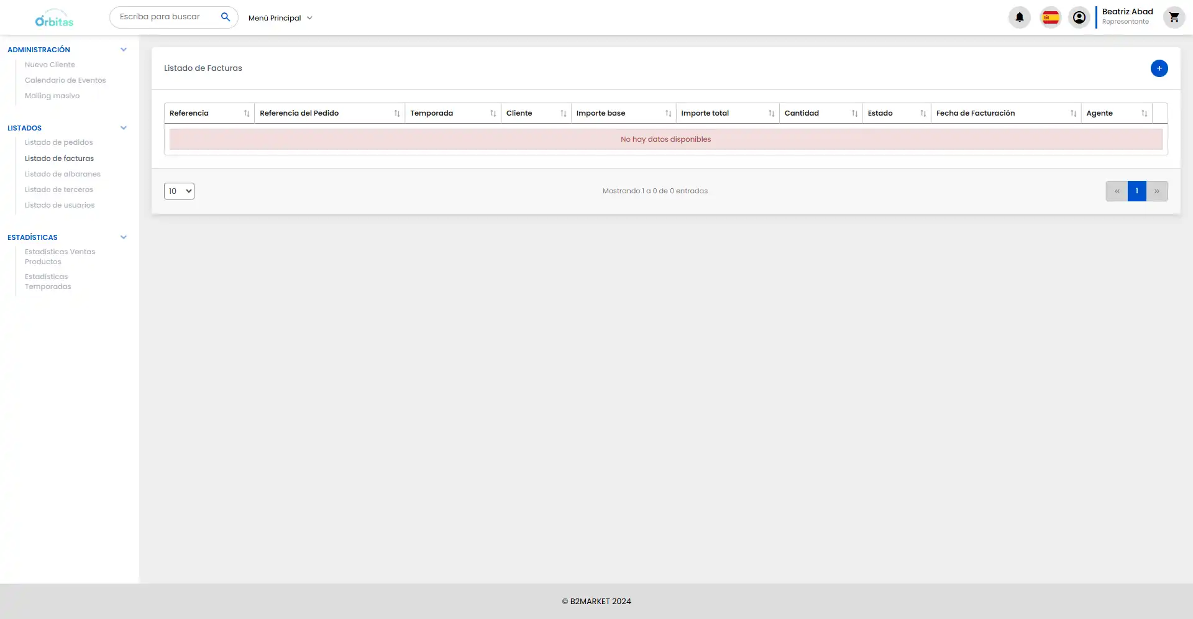The height and width of the screenshot is (619, 1193).
Task: Collapse the Administración sidebar section
Action: click(123, 50)
